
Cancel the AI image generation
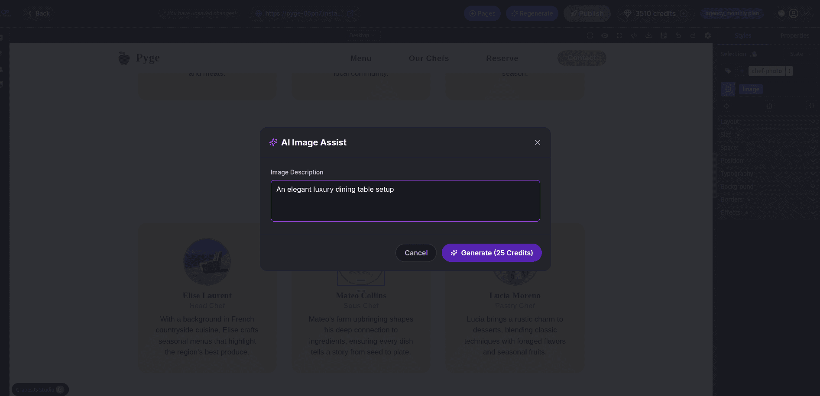point(416,253)
